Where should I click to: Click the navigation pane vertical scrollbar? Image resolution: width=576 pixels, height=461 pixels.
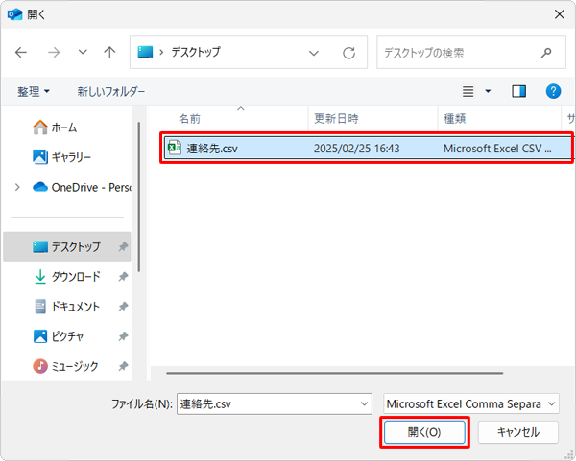(x=139, y=196)
